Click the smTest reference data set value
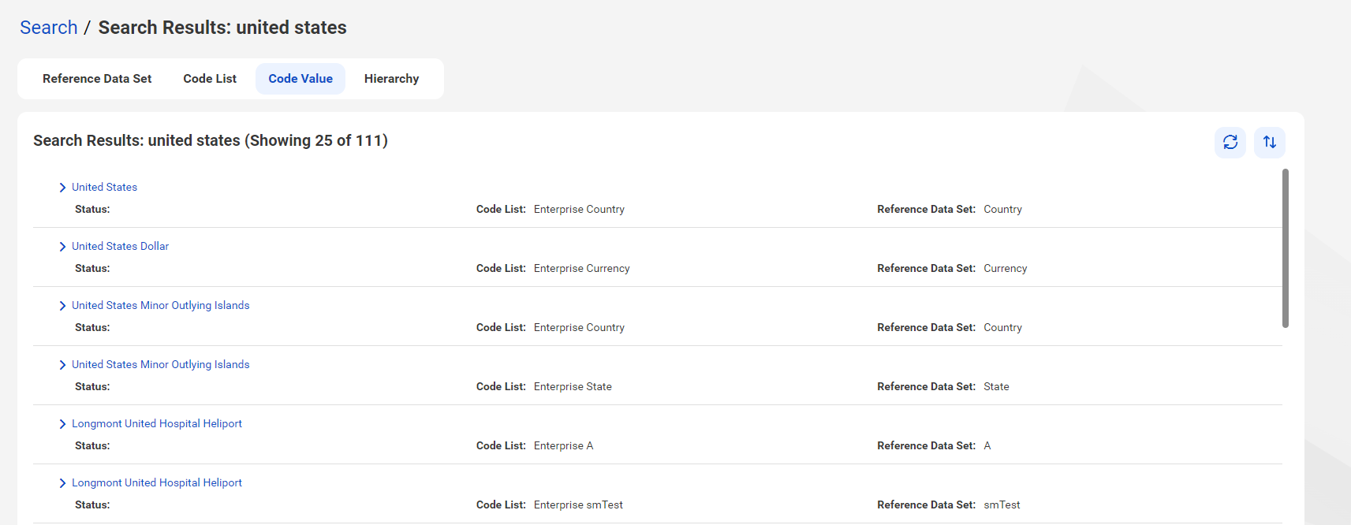 [x=1002, y=505]
